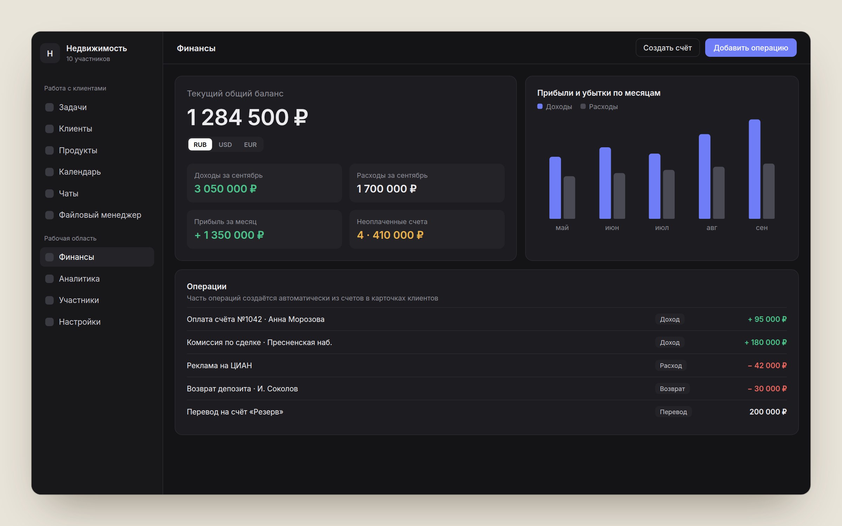This screenshot has width=842, height=526.
Task: Select operation Реклама на ЦИАН
Action: [487, 365]
